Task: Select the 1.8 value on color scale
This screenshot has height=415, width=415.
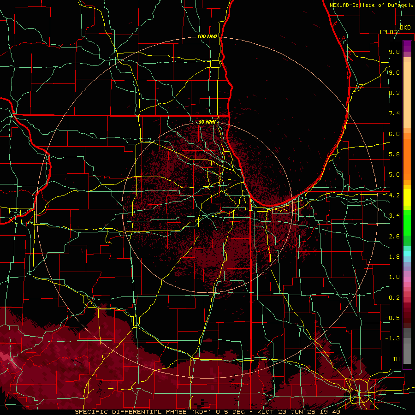Action: coord(394,257)
